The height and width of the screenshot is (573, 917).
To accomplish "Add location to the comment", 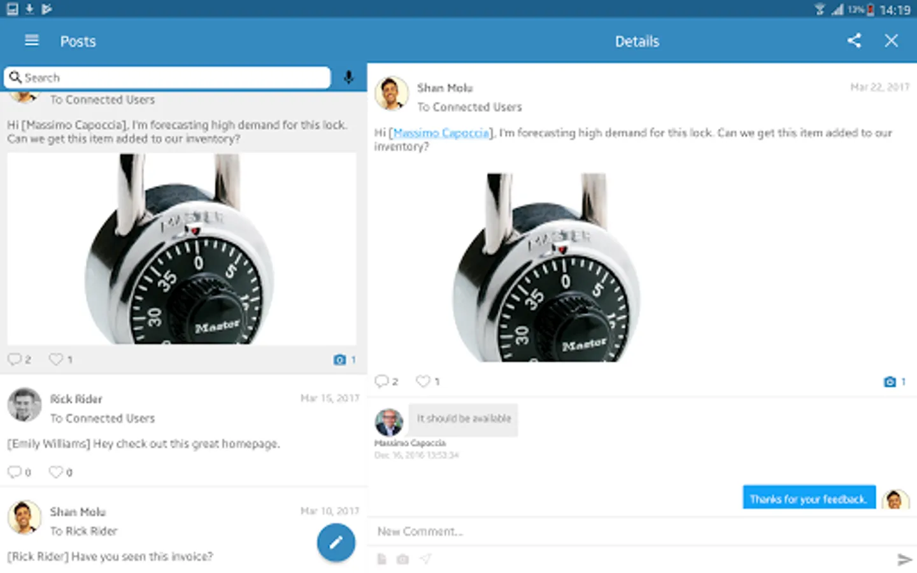I will pos(425,559).
